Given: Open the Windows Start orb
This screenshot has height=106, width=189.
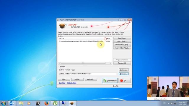Looking at the screenshot, I should pos(4,103).
